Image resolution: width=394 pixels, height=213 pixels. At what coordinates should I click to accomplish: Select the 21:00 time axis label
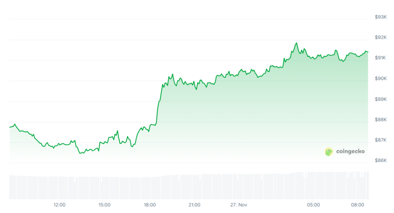pyautogui.click(x=195, y=205)
